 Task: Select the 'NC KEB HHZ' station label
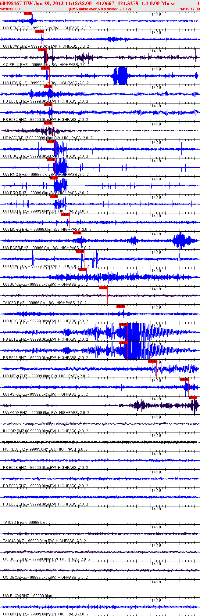tap(14, 449)
